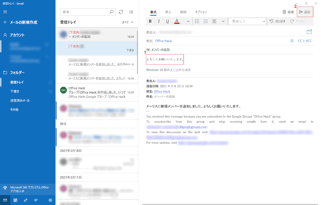Image resolution: width=321 pixels, height=205 pixels.
Task: Set red font color with A icon
Action: (x=177, y=21)
